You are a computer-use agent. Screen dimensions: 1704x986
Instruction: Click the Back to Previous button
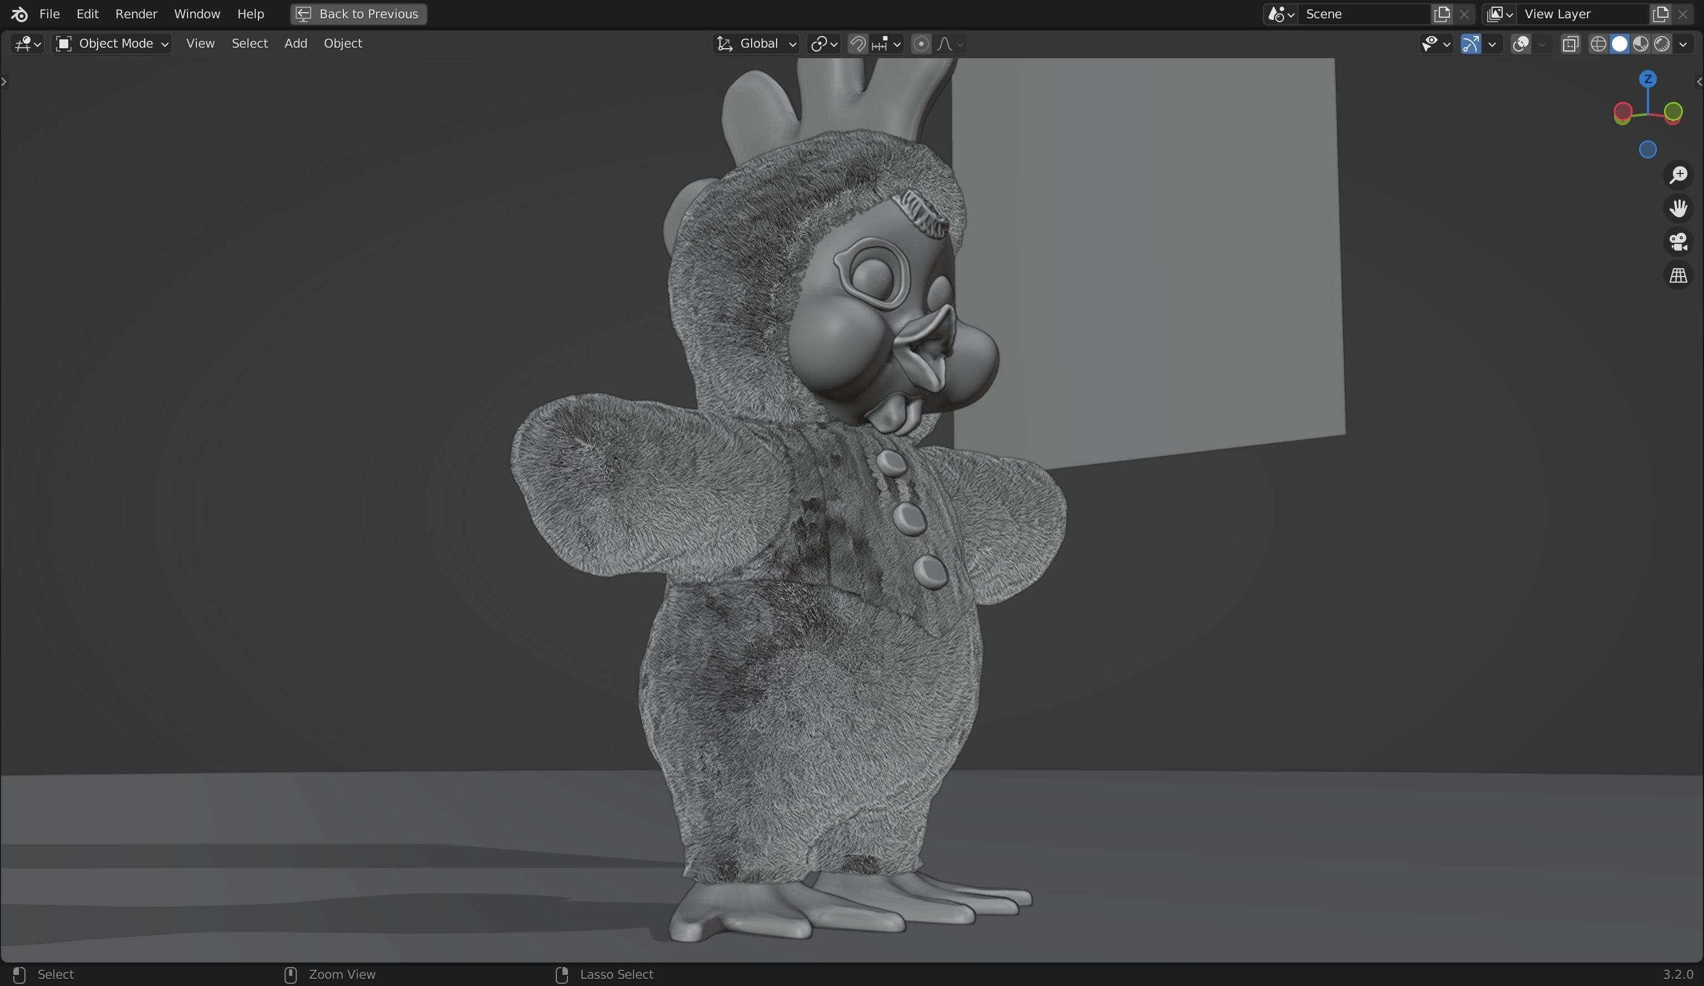tap(358, 14)
